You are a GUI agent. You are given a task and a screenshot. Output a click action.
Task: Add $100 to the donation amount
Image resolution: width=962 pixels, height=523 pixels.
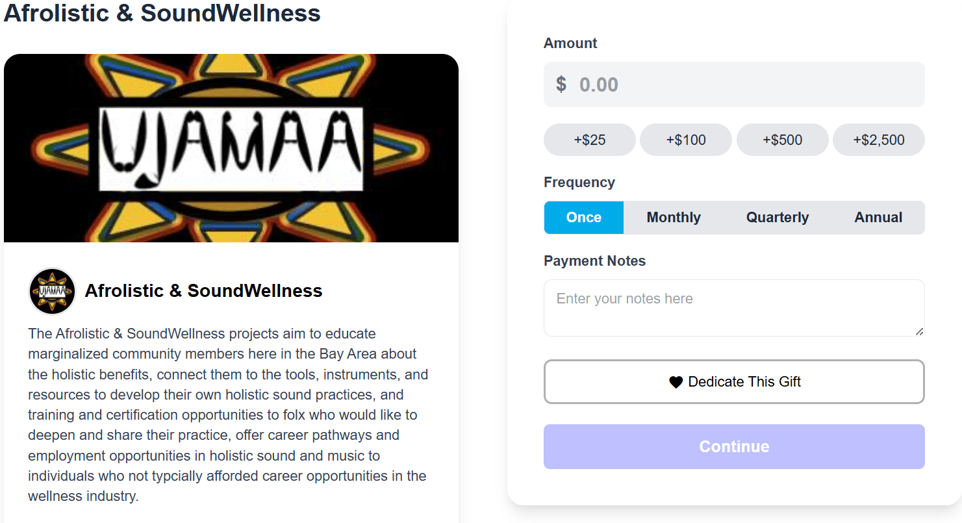coord(685,140)
